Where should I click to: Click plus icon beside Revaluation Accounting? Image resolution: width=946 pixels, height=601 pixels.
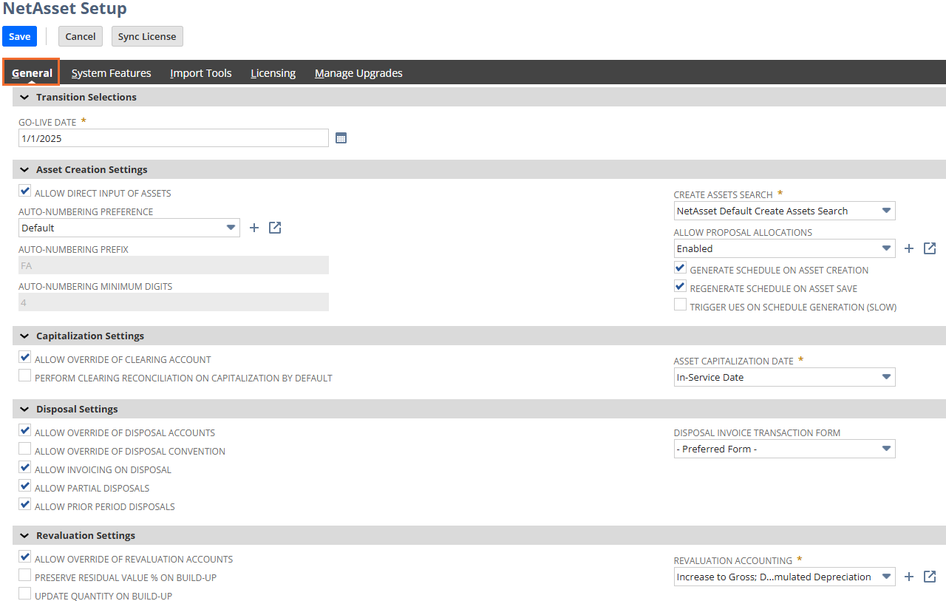[x=910, y=577]
